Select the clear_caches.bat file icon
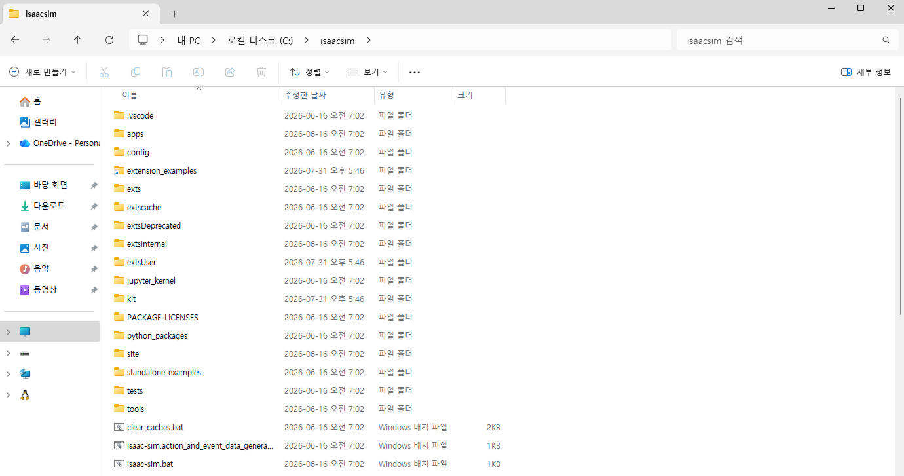904x476 pixels. (119, 427)
